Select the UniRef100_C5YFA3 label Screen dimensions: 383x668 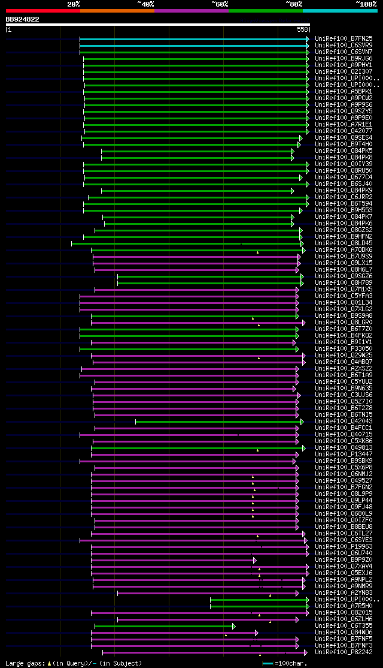tap(344, 296)
